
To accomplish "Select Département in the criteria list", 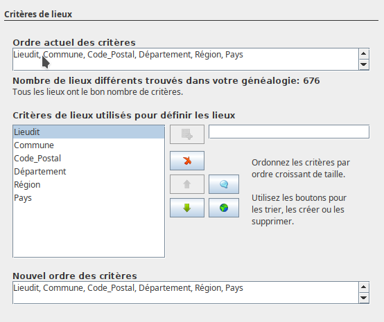I will 89,172.
